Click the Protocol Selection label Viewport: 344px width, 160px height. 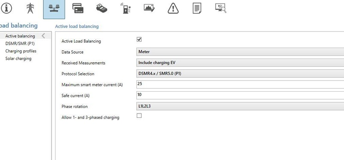pyautogui.click(x=78, y=74)
